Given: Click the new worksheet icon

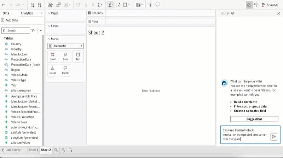Looking at the screenshot, I should (56, 150).
